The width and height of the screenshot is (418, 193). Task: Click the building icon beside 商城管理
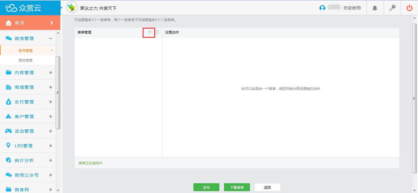(x=9, y=87)
